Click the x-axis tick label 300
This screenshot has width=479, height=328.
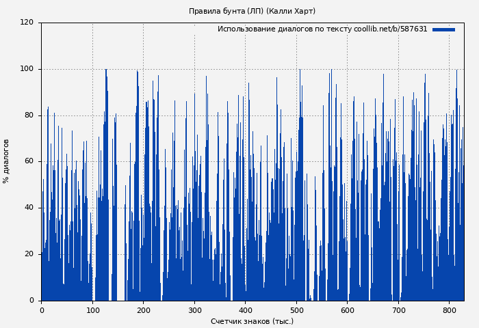(194, 310)
